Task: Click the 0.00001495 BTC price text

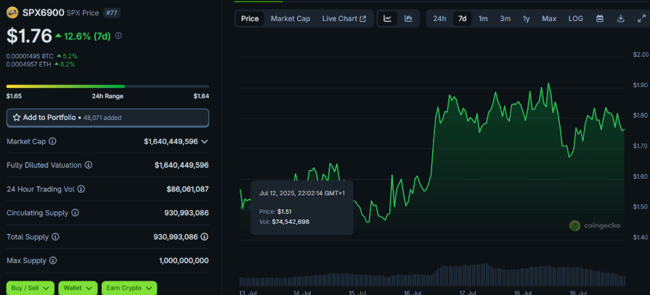Action: [30, 56]
